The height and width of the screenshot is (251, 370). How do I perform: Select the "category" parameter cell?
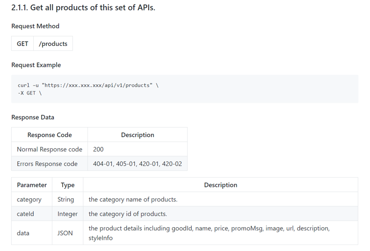[x=29, y=199]
